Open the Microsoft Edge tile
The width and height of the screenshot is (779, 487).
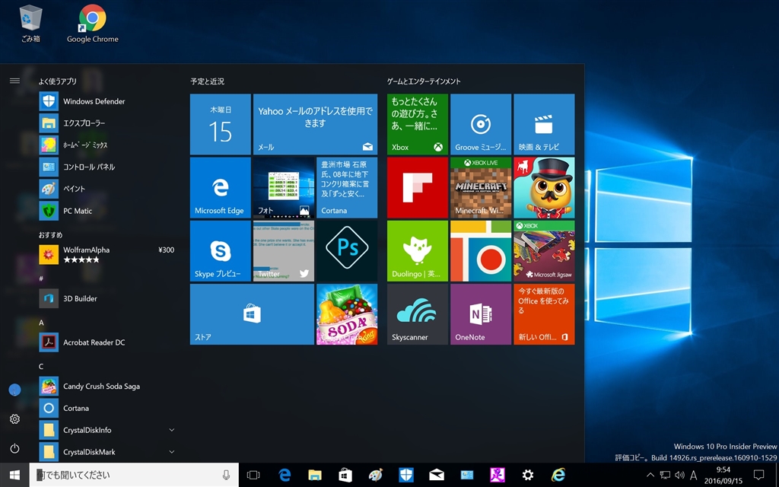tap(220, 187)
